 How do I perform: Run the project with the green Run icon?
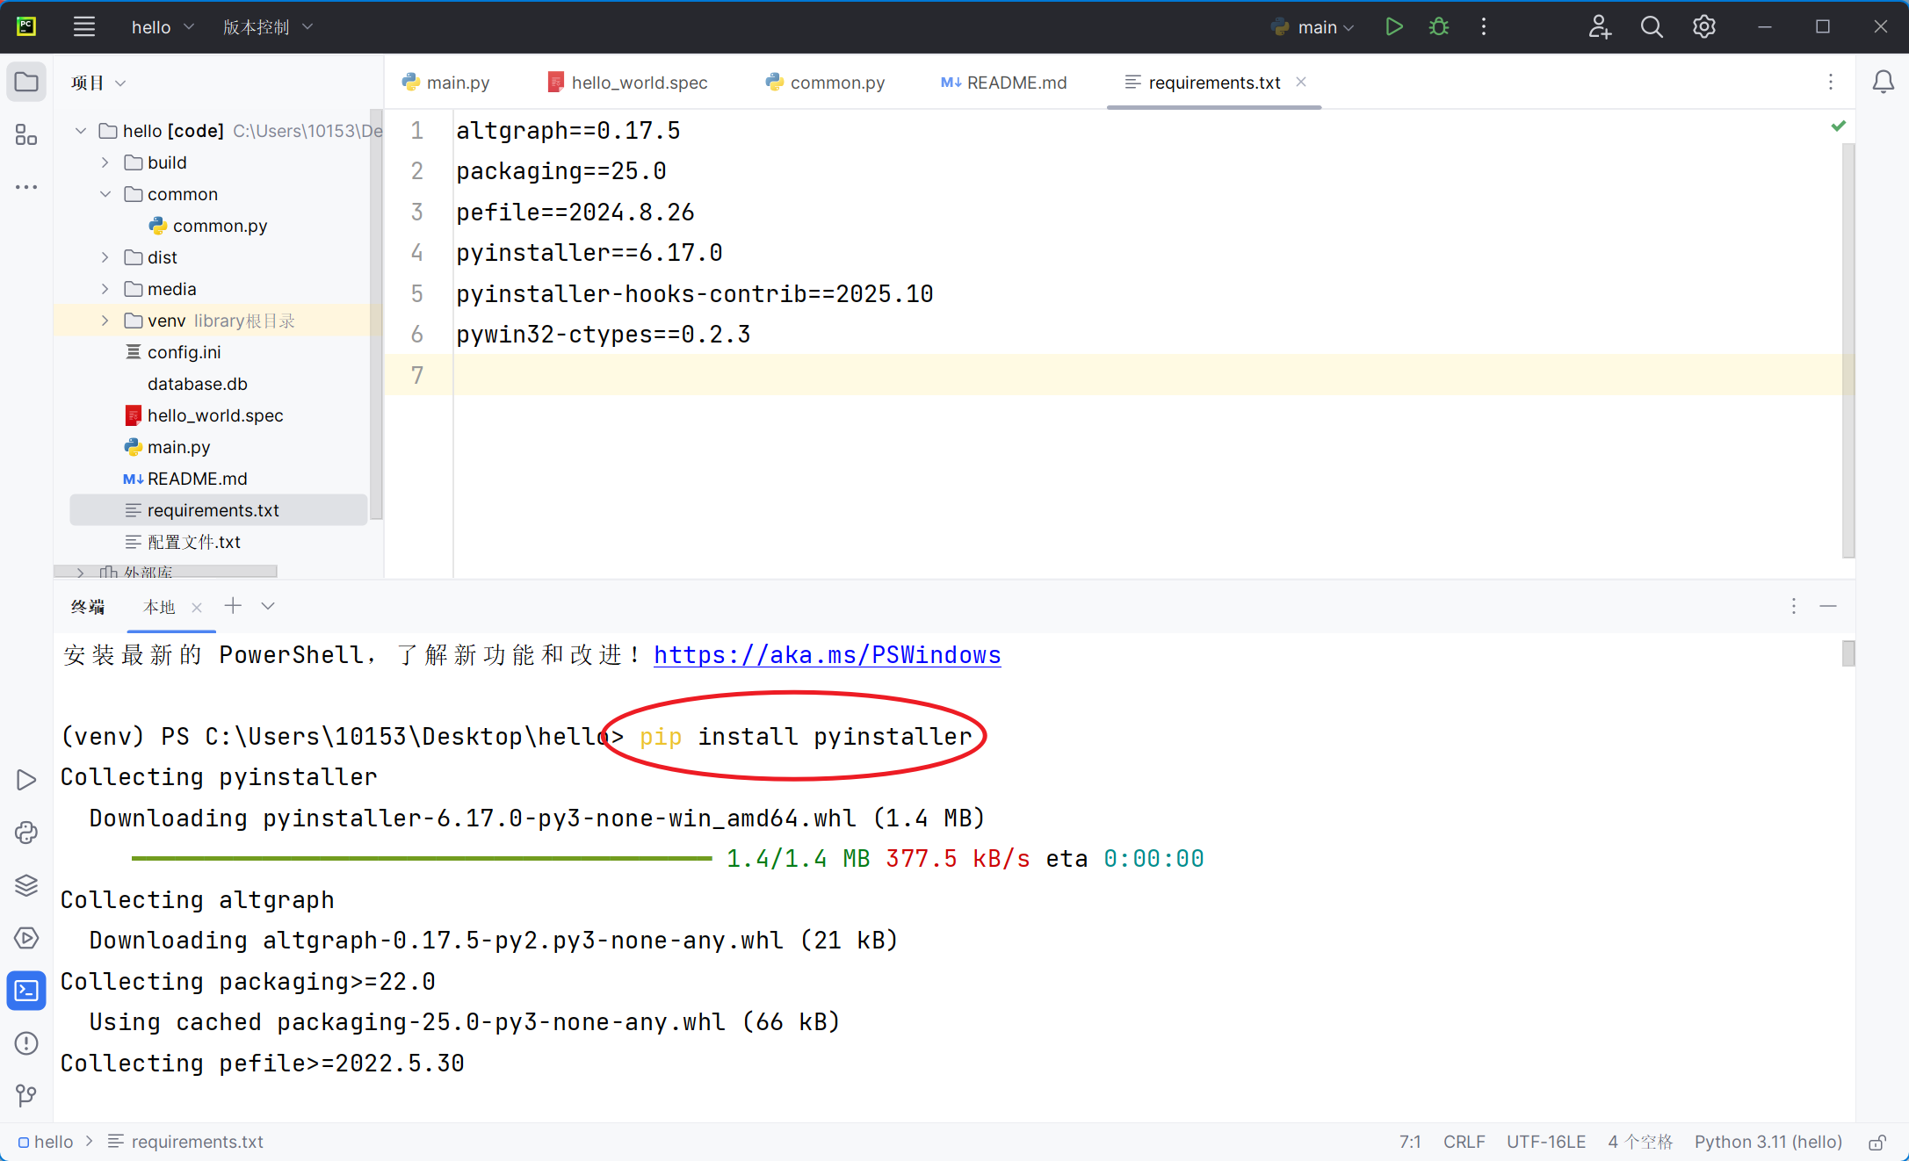point(1394,26)
